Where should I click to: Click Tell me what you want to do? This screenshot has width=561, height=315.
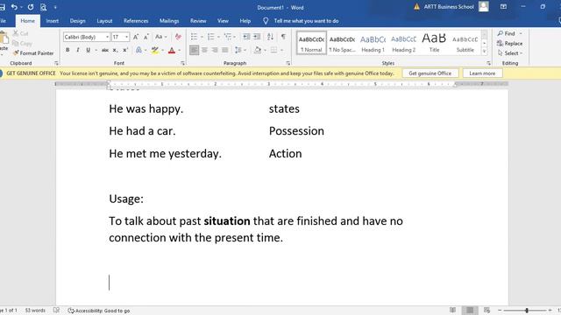click(x=306, y=21)
